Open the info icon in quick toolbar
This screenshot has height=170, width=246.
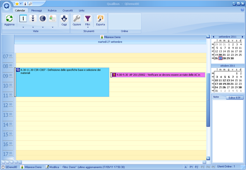tap(25, 4)
